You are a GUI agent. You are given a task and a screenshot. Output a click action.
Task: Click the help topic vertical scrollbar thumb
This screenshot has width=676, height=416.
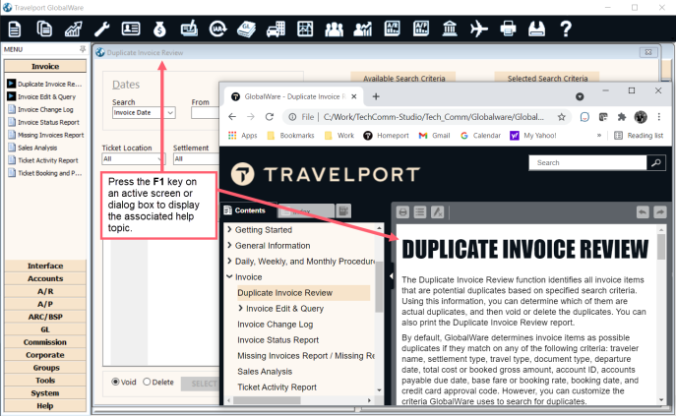click(x=661, y=247)
